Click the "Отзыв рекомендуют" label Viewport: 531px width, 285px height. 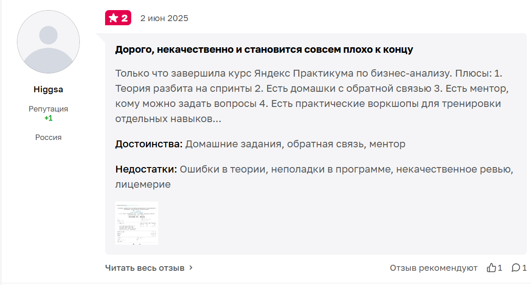433,268
